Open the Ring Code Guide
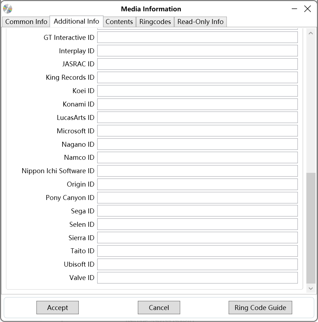This screenshot has height=322, width=318. [260, 308]
